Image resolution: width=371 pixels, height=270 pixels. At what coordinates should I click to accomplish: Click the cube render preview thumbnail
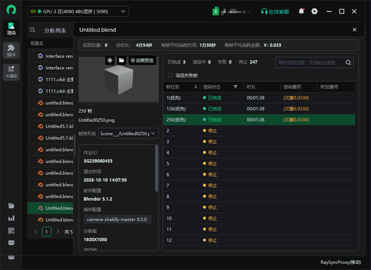119,79
